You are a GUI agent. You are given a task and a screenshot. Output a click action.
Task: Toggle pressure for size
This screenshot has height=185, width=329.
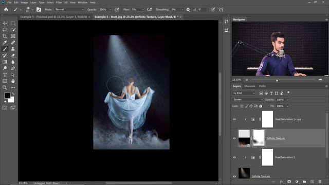pos(213,10)
